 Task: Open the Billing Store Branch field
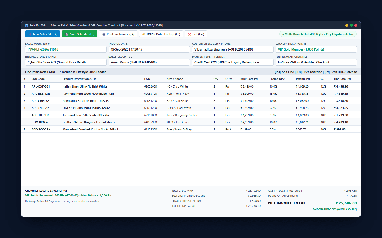click(66, 62)
